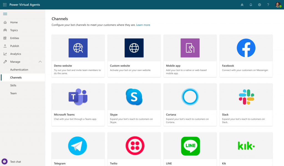Image resolution: width=284 pixels, height=166 pixels.
Task: Open the Kik channel title
Action: pos(224,164)
